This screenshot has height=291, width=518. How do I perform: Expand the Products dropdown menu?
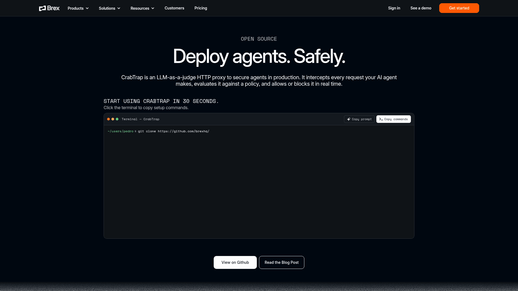pos(78,8)
